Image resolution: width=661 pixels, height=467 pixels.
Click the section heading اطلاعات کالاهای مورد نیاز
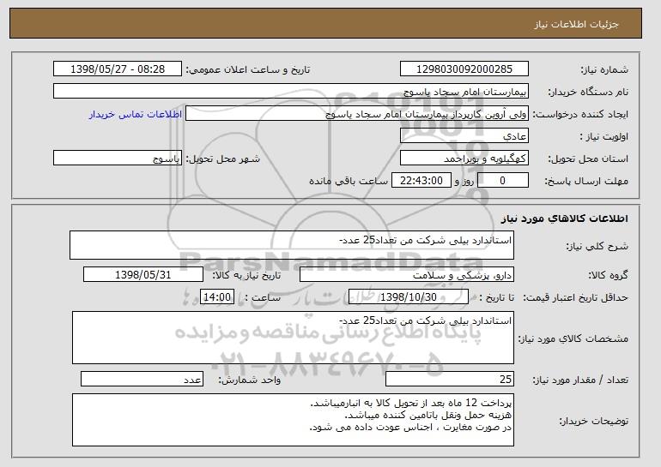(x=565, y=219)
